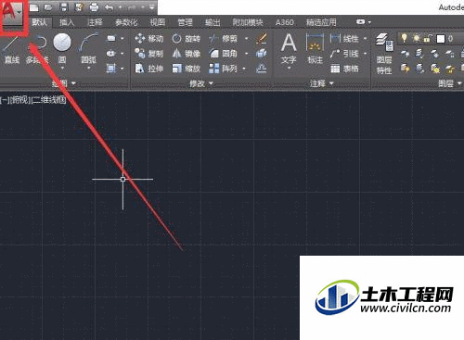The width and height of the screenshot is (464, 340).
Task: Click the 阵列 (Array) tool
Action: pos(224,69)
